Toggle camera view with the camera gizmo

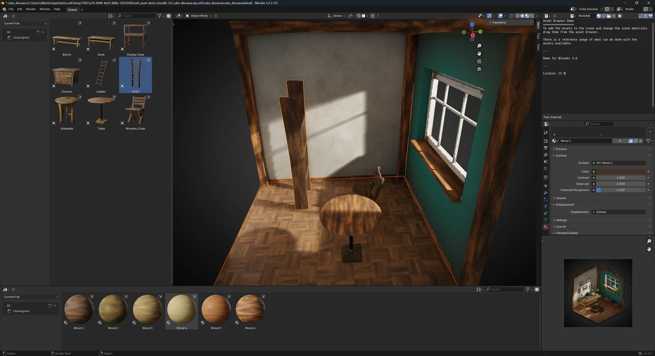pyautogui.click(x=479, y=61)
